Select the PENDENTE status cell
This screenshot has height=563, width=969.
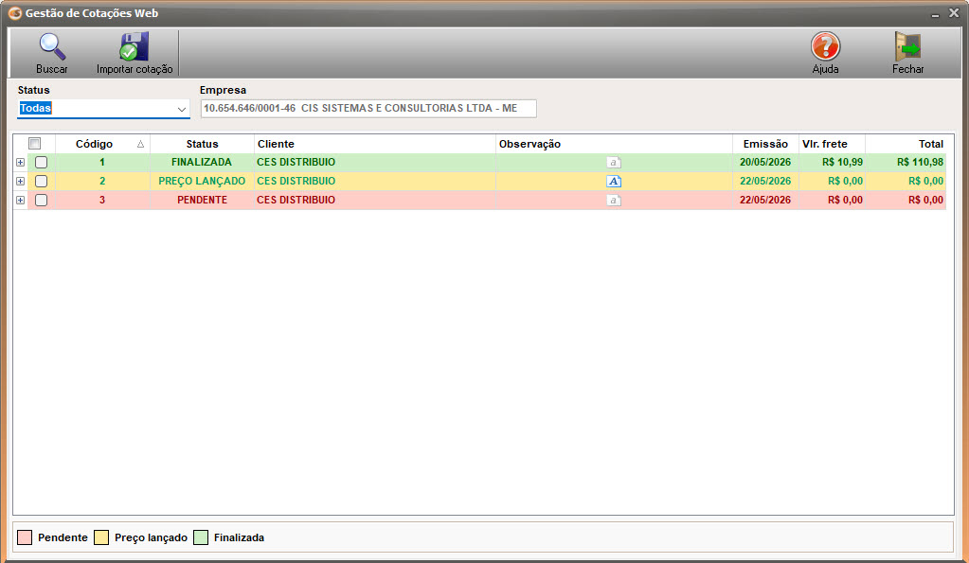tap(202, 200)
